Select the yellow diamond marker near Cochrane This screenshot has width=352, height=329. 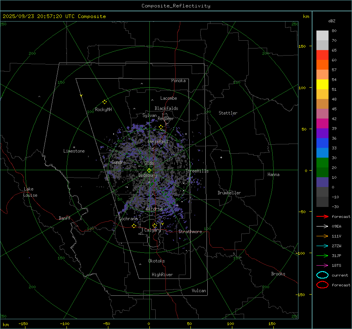(x=134, y=226)
